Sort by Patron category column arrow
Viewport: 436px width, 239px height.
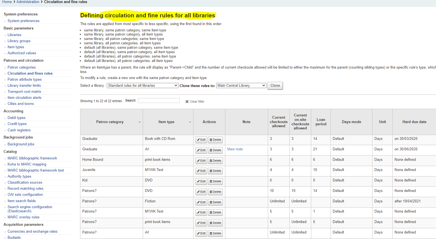point(139,122)
